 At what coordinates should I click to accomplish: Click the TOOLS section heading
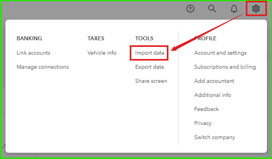tap(144, 38)
